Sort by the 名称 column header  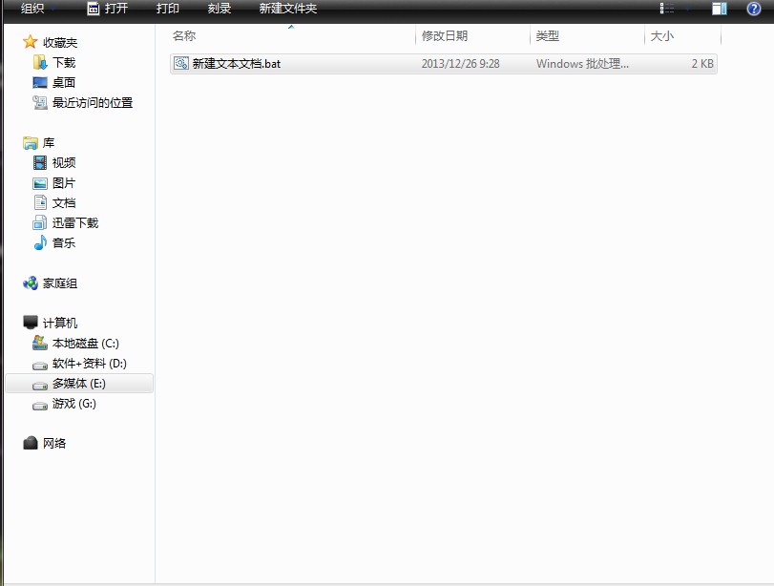point(184,36)
